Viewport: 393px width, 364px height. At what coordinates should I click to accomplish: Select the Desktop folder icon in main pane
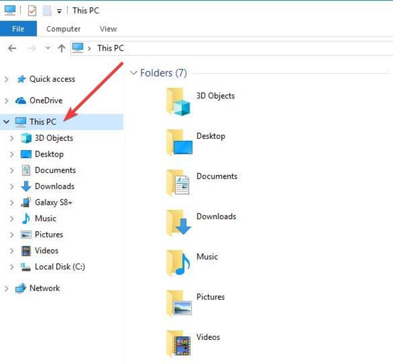[179, 142]
